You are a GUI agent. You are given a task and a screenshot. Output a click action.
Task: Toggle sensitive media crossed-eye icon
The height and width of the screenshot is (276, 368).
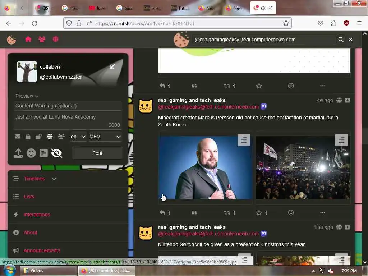click(56, 153)
